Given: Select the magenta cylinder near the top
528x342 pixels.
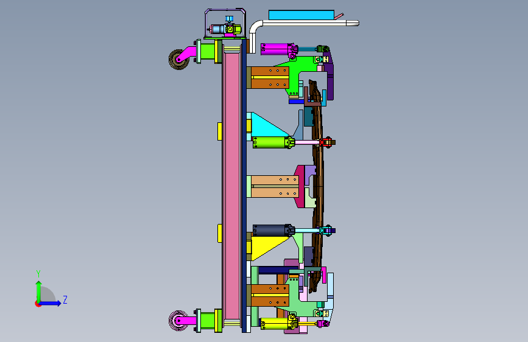Looking at the screenshot, I should [x=277, y=49].
